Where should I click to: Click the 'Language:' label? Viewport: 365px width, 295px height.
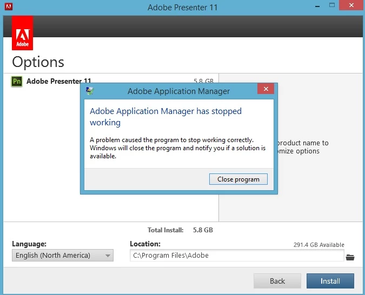(29, 244)
